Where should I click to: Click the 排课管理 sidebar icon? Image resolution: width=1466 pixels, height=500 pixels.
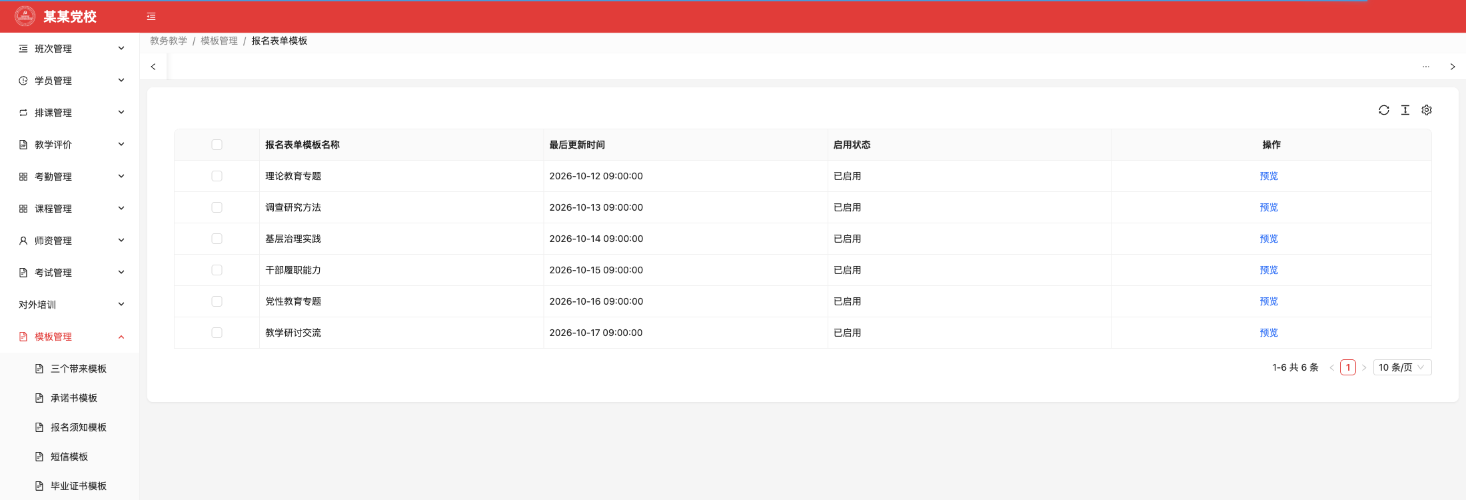click(x=23, y=113)
